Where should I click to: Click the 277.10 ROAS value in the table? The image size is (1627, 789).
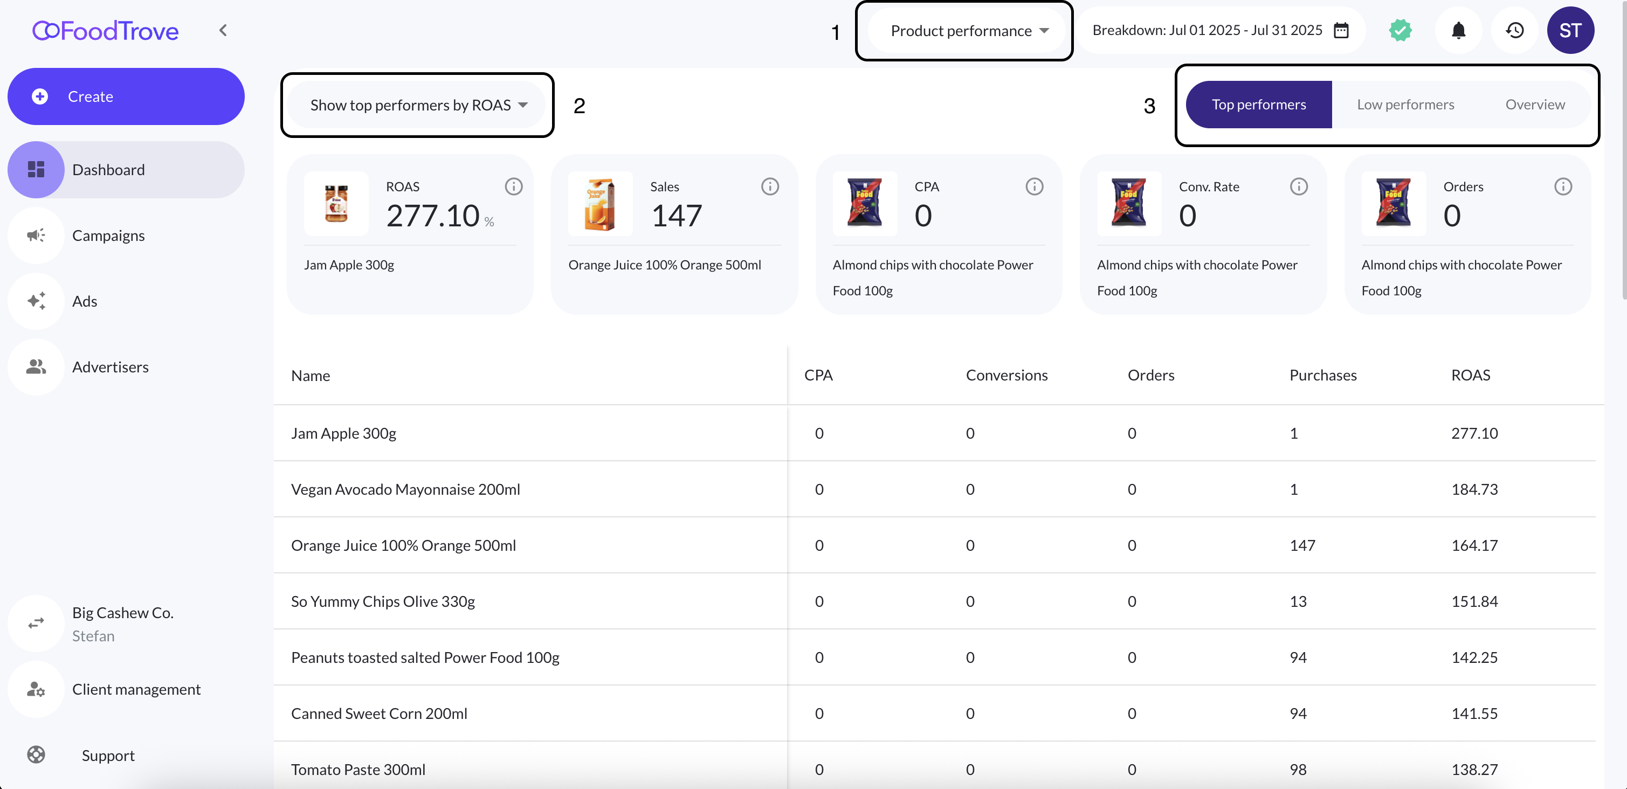[1474, 433]
